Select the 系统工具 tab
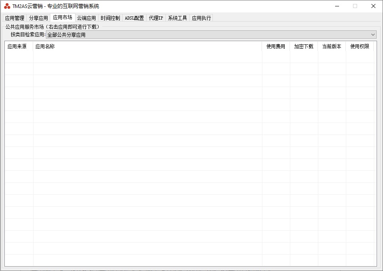Viewport: 383px width, 271px height. [x=177, y=18]
